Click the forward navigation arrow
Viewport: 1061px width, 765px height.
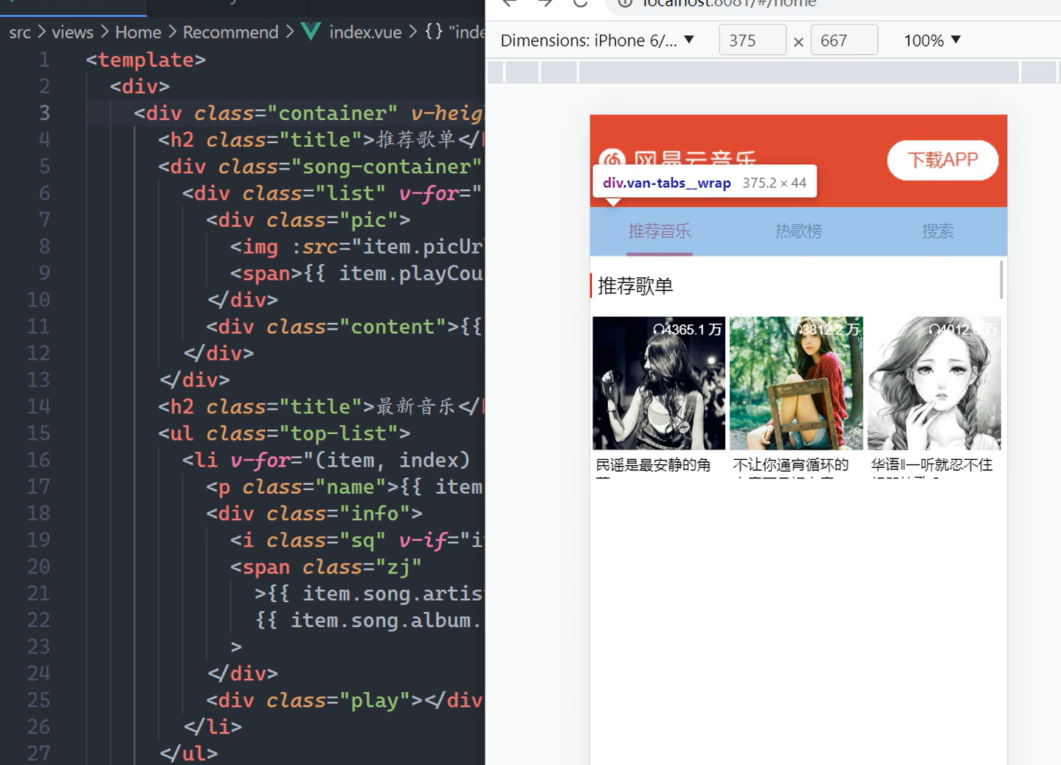(545, 4)
